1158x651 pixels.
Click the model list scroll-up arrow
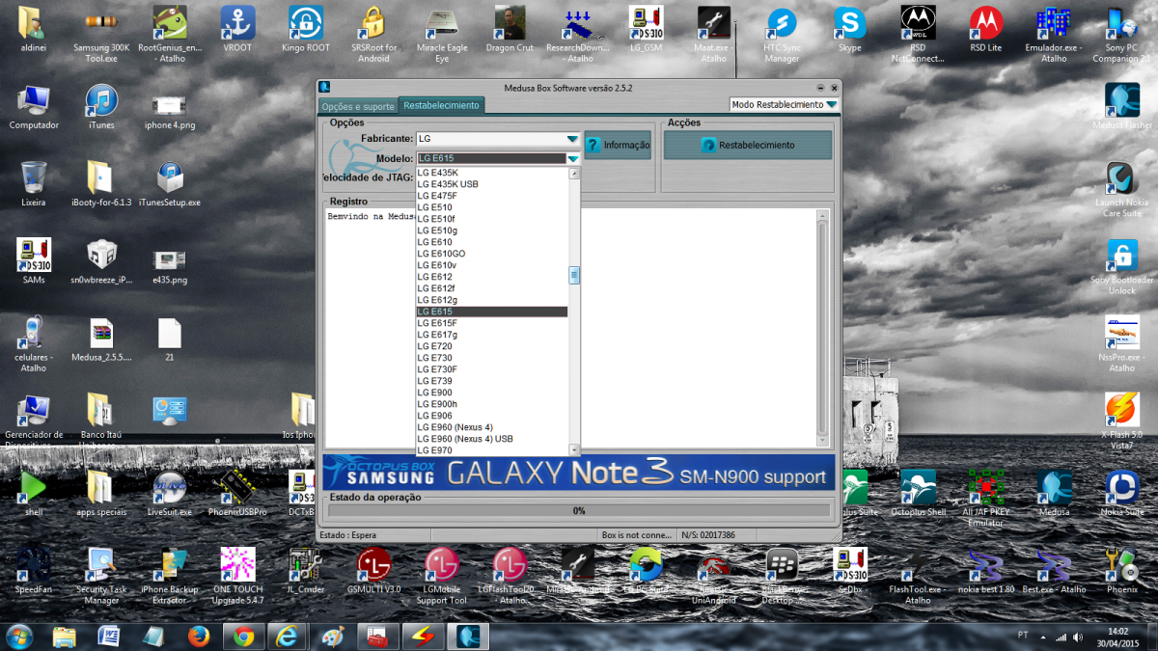point(574,174)
